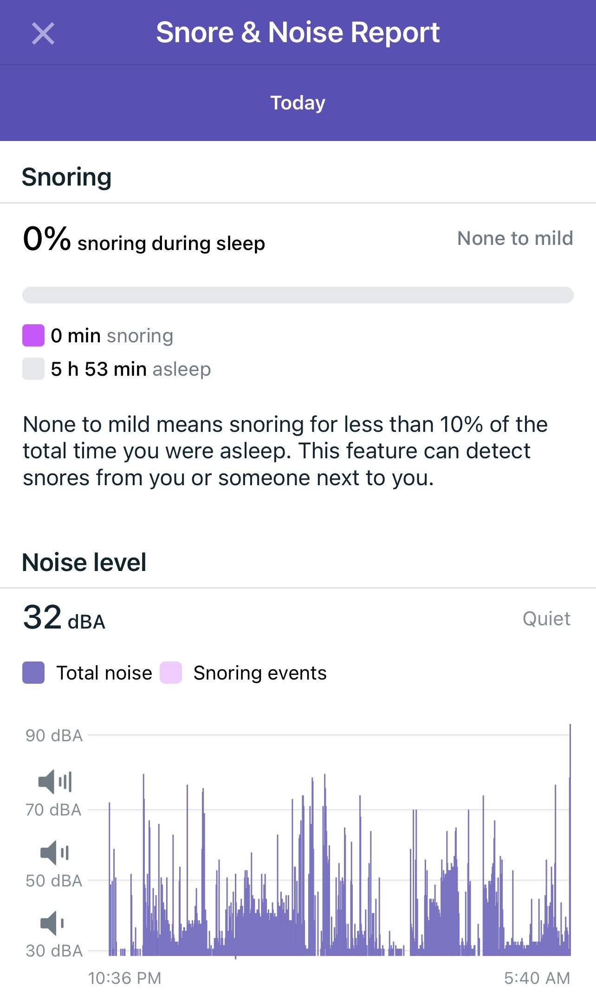Tap the Snoring section heading
The image size is (596, 1001).
pos(66,177)
